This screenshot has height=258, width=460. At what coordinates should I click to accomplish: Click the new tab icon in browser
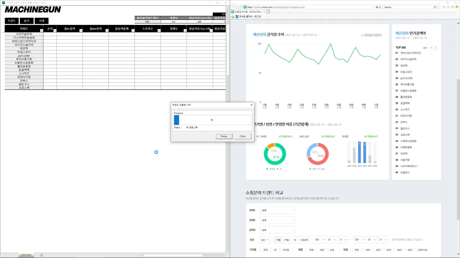[x=268, y=12]
